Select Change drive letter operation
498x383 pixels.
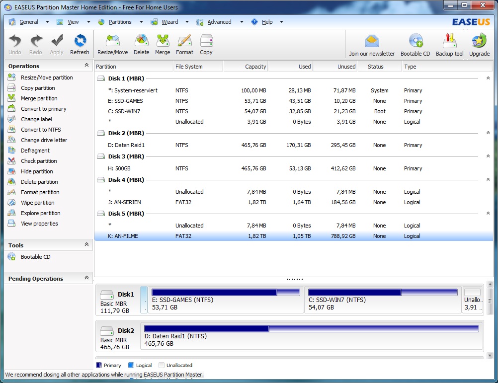37,140
